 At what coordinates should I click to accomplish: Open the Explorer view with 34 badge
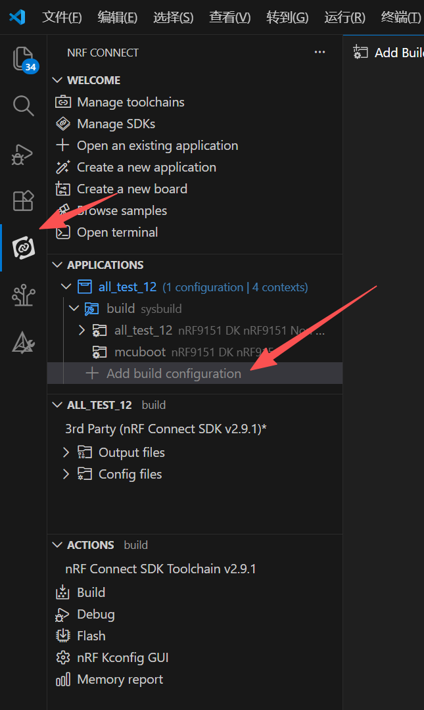click(x=24, y=59)
